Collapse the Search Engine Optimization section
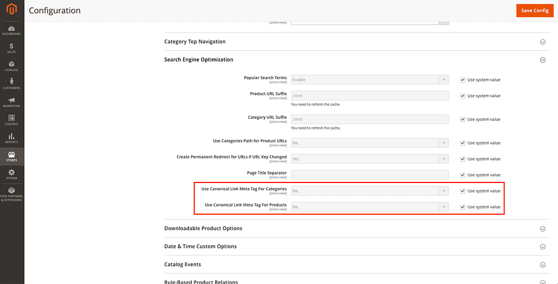 tap(542, 60)
